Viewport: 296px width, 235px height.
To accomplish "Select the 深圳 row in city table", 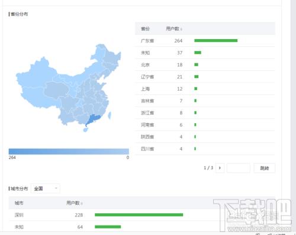I will tap(141, 215).
